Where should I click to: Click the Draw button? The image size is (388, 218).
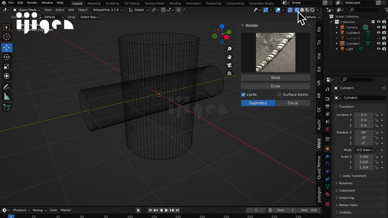pos(275,86)
